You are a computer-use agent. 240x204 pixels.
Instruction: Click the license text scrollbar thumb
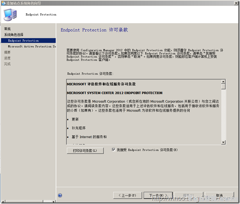223,86
